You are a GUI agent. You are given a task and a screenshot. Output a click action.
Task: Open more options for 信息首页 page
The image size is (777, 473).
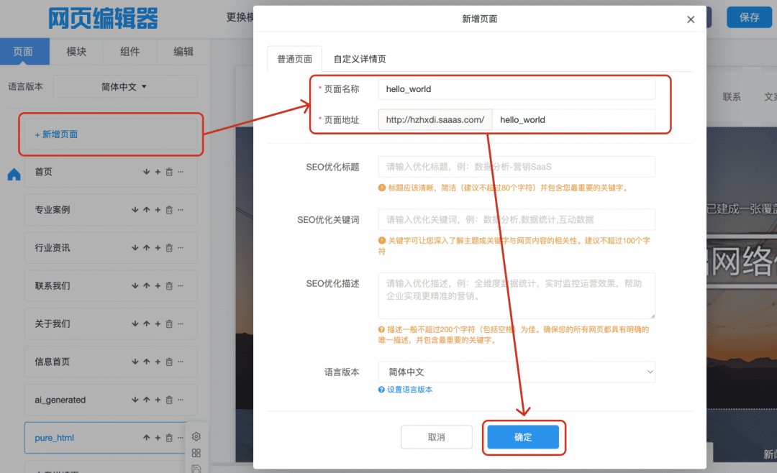[181, 362]
